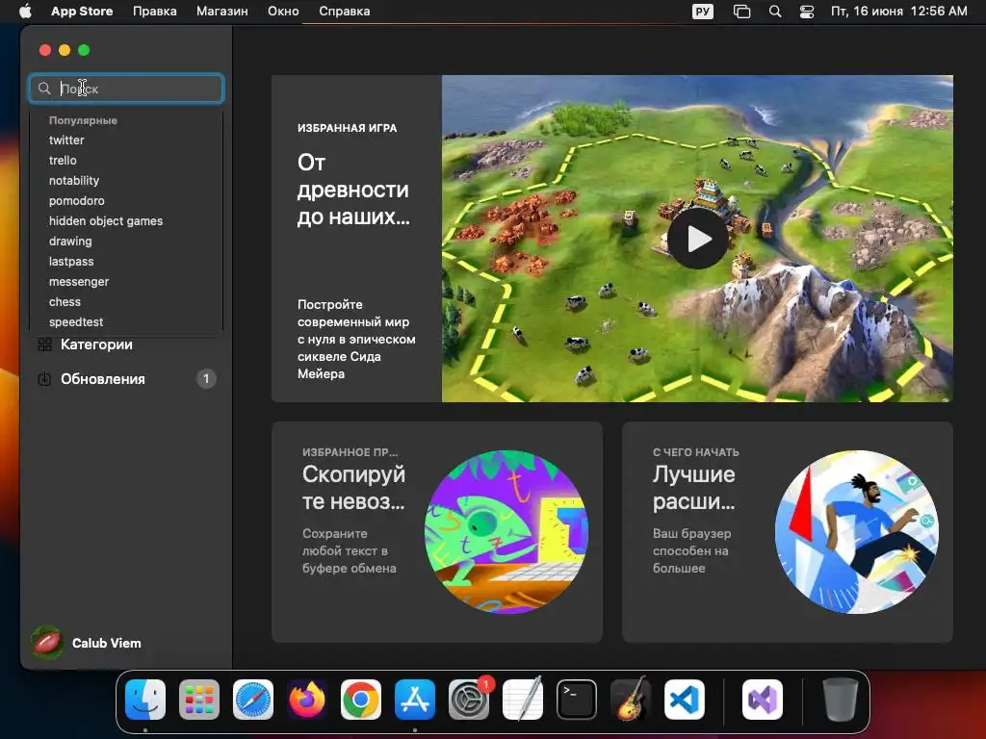
Task: Click the chameleon illustration thumbnail
Action: (x=506, y=532)
